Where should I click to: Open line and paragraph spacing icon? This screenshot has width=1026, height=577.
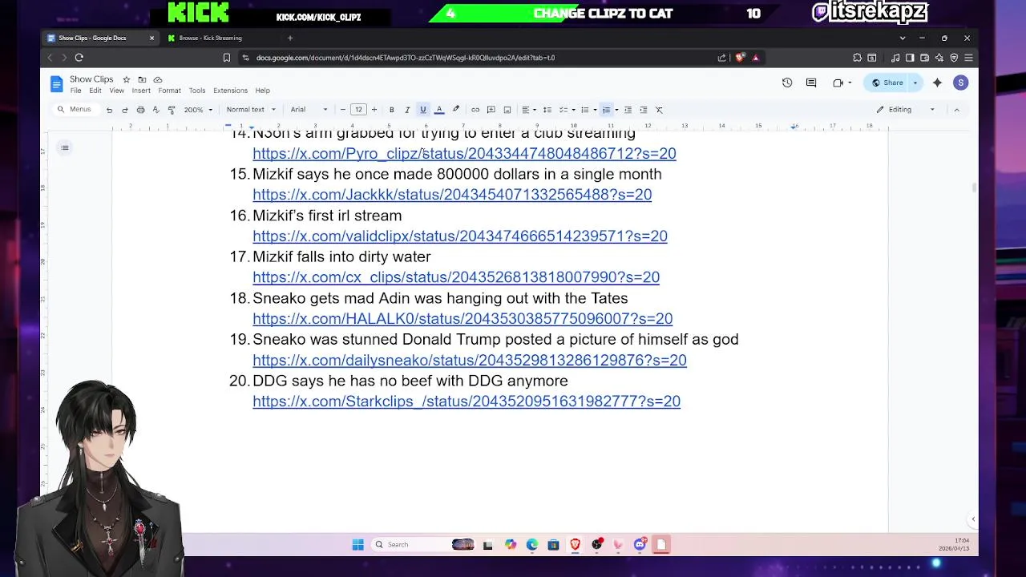pyautogui.click(x=547, y=110)
